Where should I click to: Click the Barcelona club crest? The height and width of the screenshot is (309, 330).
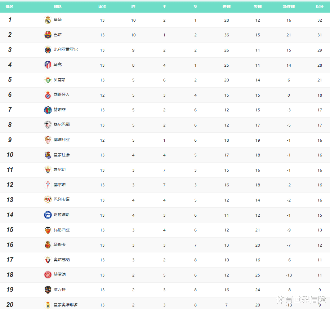point(48,35)
